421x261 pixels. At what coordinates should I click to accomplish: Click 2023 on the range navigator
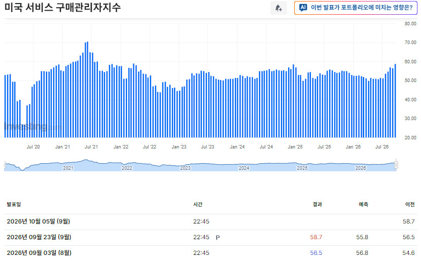[x=185, y=168]
